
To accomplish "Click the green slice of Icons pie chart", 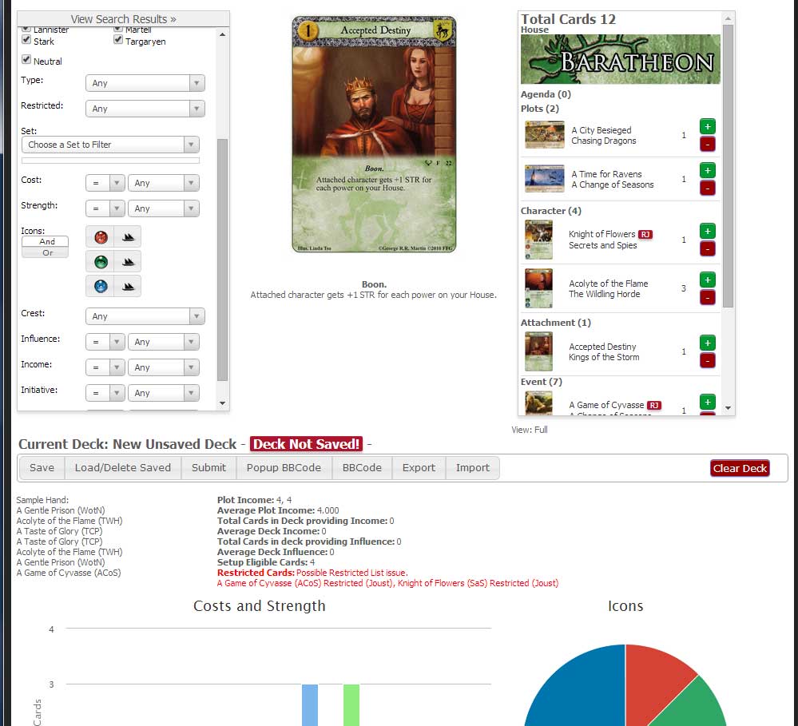I will click(697, 704).
